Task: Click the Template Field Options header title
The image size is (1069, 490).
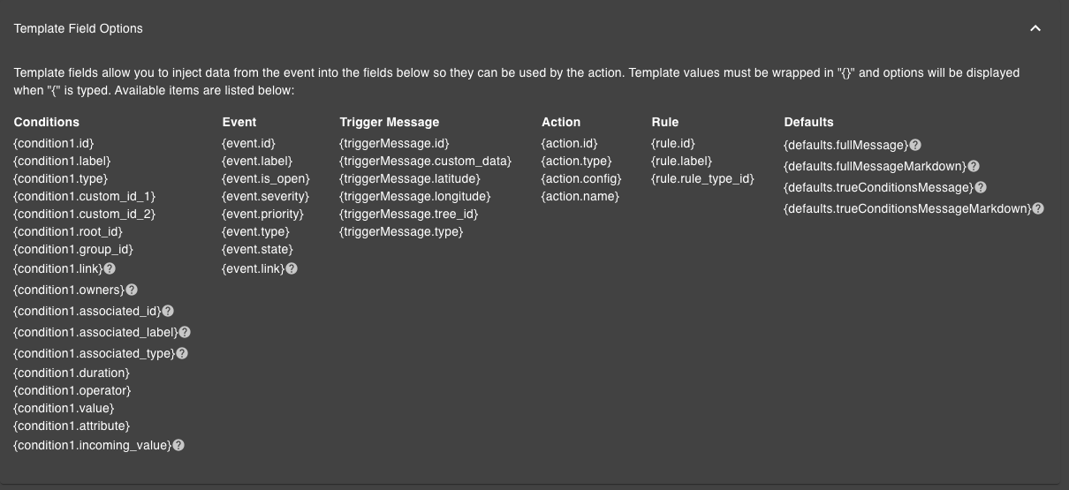Action: pos(78,28)
